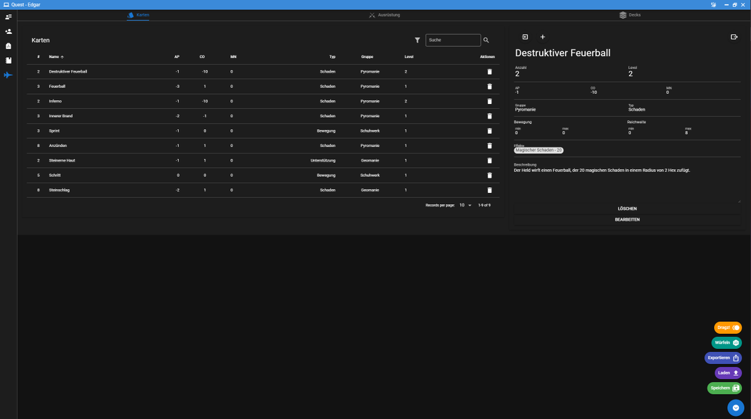Open the character list icon in sidebar
This screenshot has height=419, width=751.
[8, 16]
